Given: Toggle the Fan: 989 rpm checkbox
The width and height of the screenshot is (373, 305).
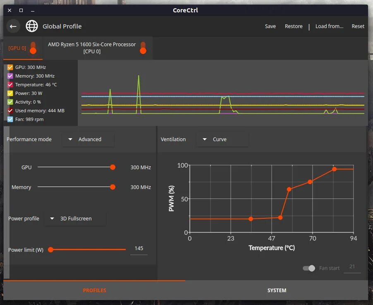Looking at the screenshot, I should tap(10, 119).
